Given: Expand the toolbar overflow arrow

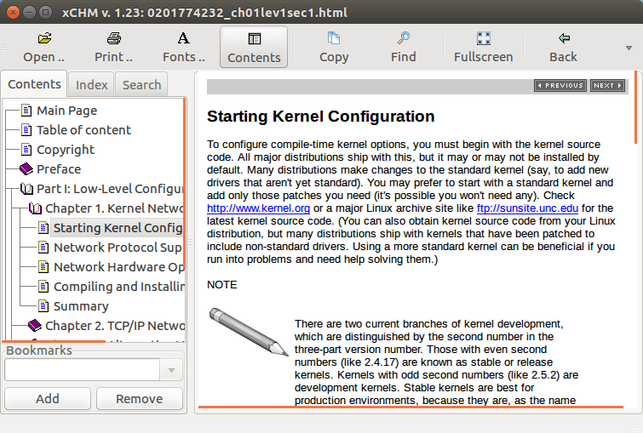Looking at the screenshot, I should [629, 48].
